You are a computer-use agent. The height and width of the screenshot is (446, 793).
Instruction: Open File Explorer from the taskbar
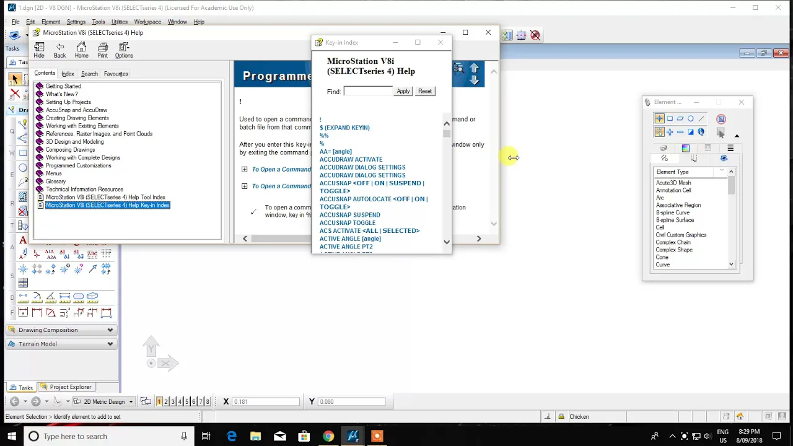[256, 436]
